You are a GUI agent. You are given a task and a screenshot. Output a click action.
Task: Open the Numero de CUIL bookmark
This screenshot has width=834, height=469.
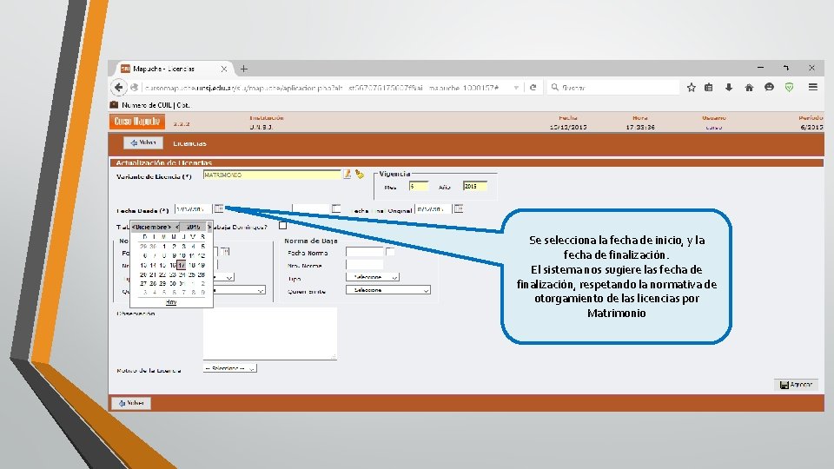150,105
